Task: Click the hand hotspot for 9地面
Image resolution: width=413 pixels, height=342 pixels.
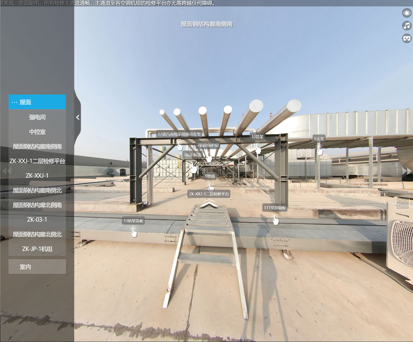Action: tap(211, 188)
